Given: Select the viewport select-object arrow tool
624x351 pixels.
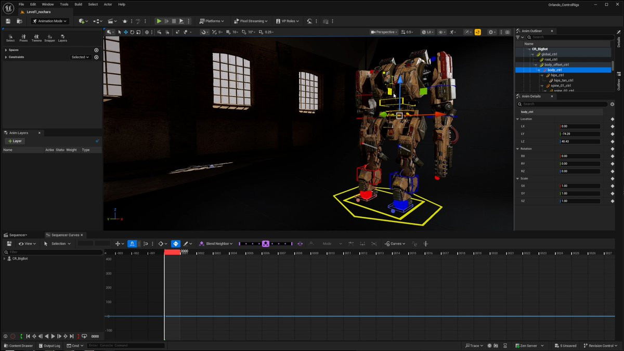Looking at the screenshot, I should point(120,32).
